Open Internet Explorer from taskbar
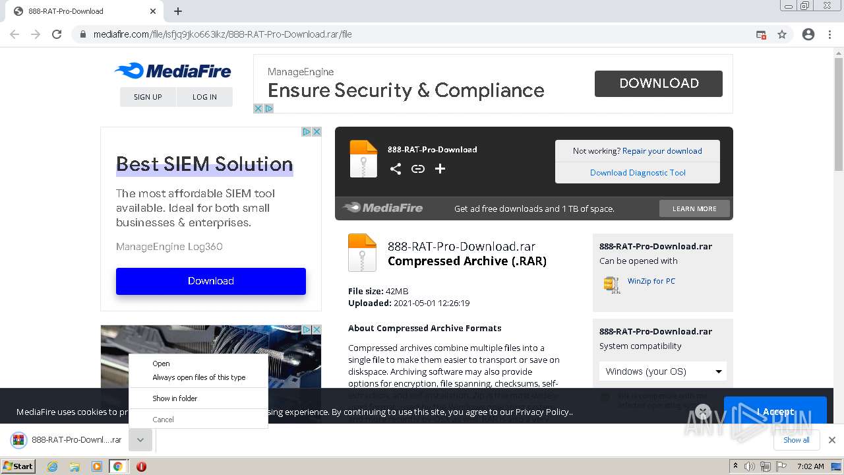 [53, 466]
